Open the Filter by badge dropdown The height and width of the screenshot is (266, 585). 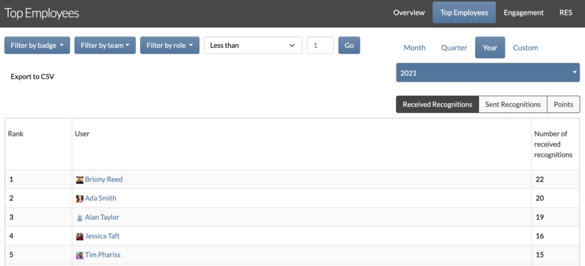pyautogui.click(x=37, y=46)
